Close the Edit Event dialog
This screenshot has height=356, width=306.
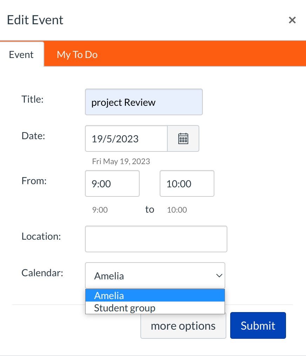tap(292, 20)
